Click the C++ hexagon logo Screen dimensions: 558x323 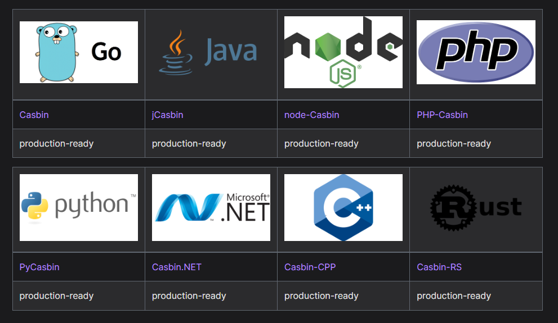[x=343, y=208]
